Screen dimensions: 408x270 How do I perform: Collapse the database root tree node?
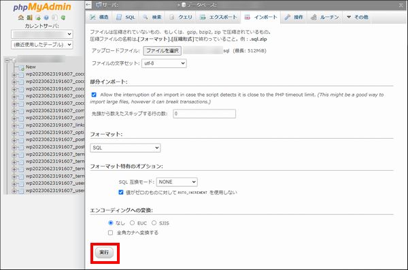tap(7, 60)
